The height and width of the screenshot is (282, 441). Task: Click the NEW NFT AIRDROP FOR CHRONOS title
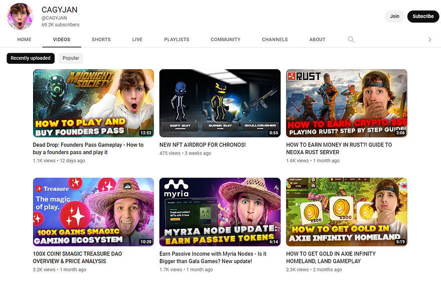click(202, 145)
